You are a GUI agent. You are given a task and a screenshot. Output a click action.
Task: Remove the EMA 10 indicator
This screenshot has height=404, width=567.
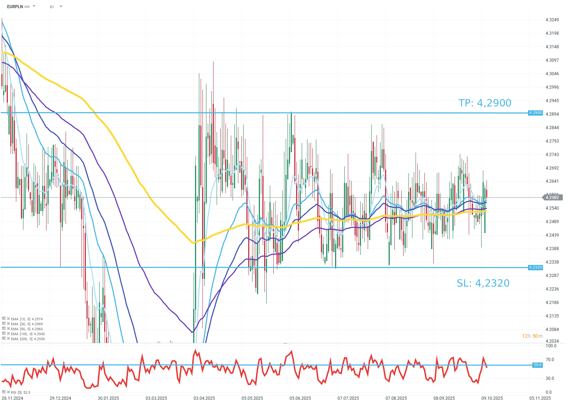[x=8, y=319]
